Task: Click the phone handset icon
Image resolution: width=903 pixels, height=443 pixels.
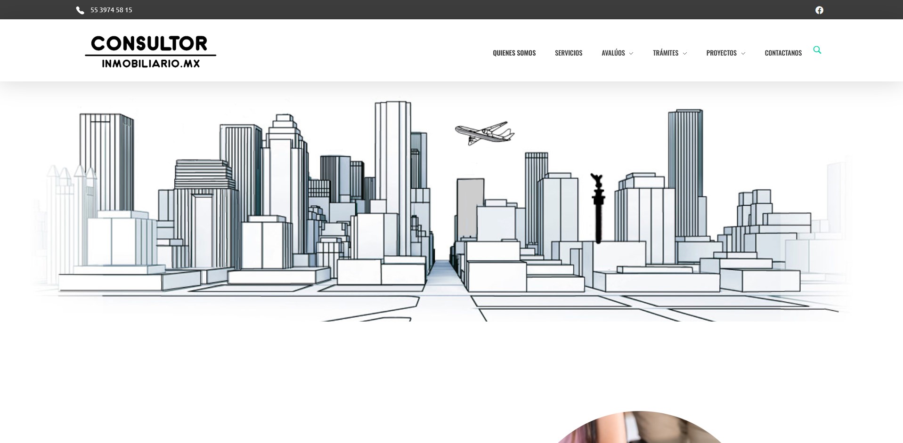Action: pyautogui.click(x=80, y=10)
